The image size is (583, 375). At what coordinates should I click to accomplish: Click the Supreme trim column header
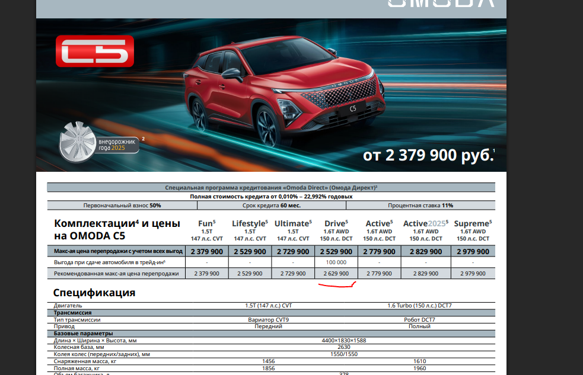coord(473,230)
